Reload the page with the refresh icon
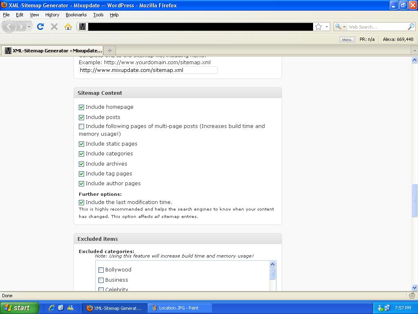The width and height of the screenshot is (418, 314). (40, 27)
